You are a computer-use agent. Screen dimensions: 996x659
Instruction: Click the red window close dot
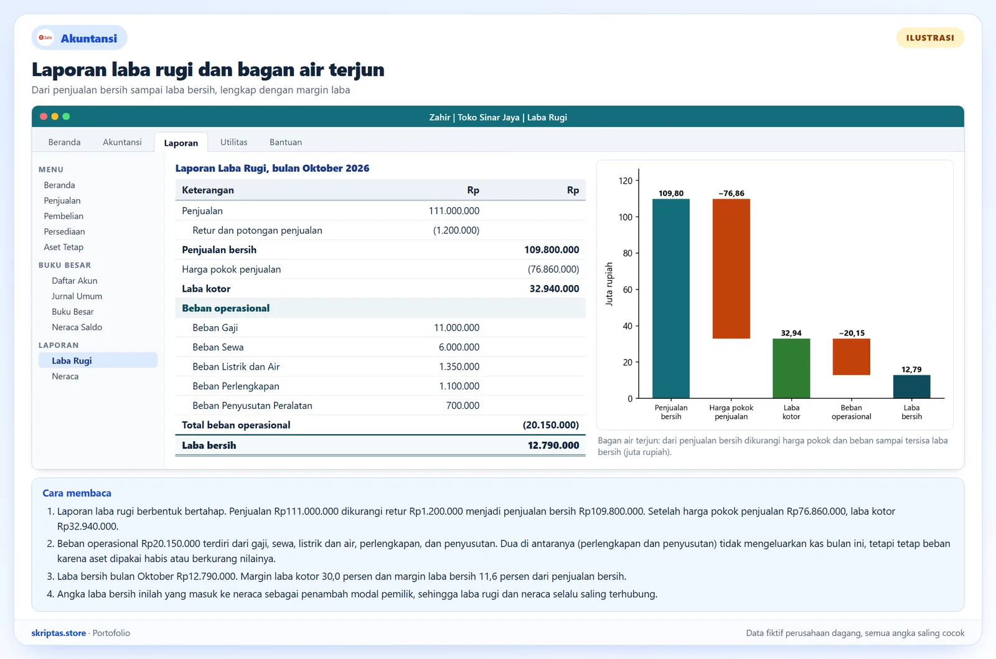pos(44,116)
